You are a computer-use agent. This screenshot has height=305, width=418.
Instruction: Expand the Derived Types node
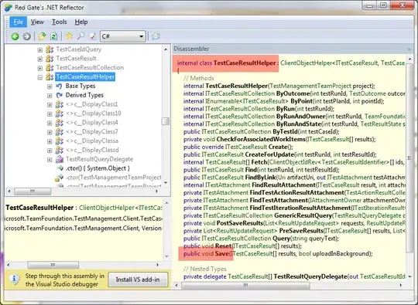(50, 96)
